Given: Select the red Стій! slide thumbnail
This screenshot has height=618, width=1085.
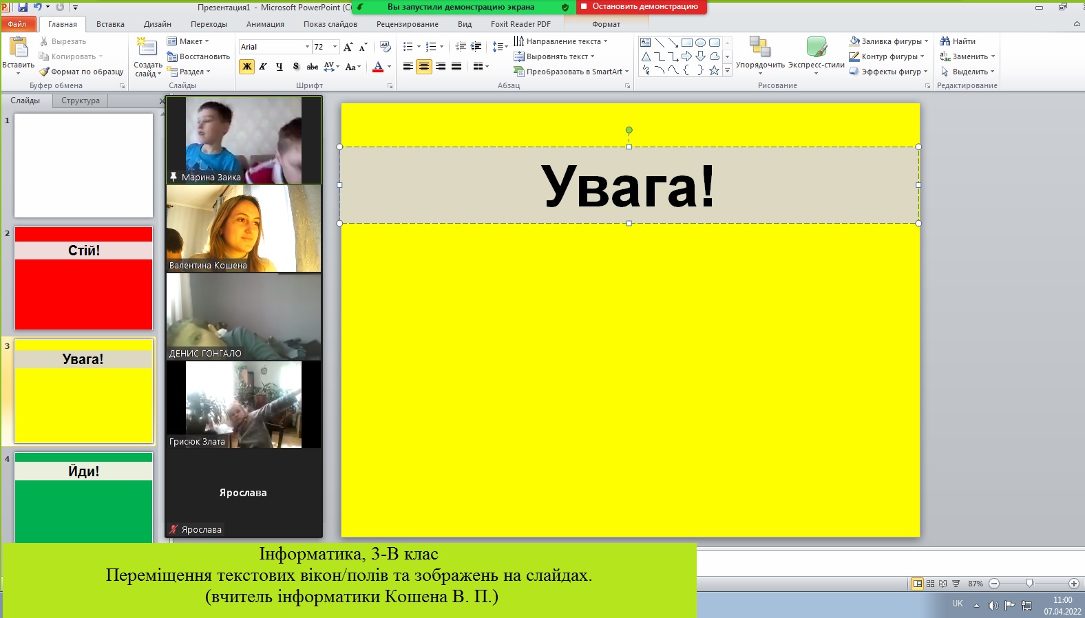Looking at the screenshot, I should [x=84, y=279].
